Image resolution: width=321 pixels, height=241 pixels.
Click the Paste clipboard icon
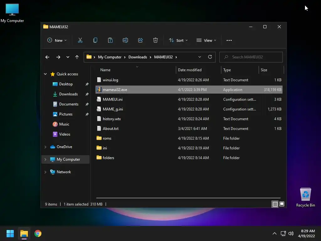(110, 40)
